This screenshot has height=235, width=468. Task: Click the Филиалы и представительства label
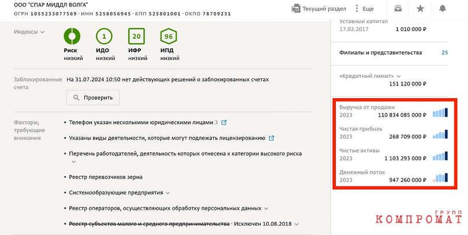(x=381, y=53)
